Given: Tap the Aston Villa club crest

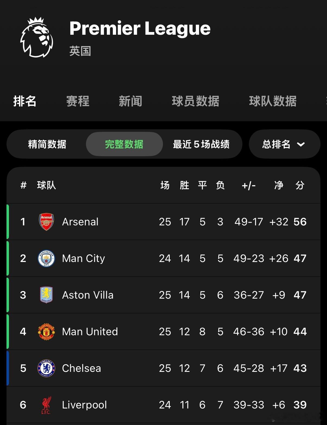Looking at the screenshot, I should coord(46,295).
